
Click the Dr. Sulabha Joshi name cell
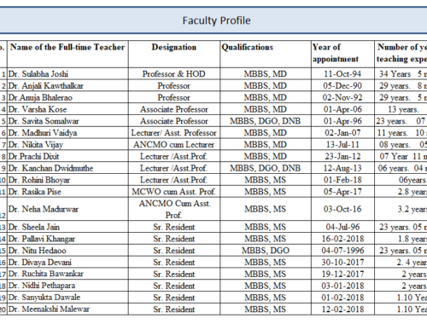pos(67,74)
